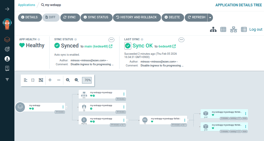Zoom in on the resource tree with magnifier
Image resolution: width=264 pixels, height=141 pixels.
[68, 80]
